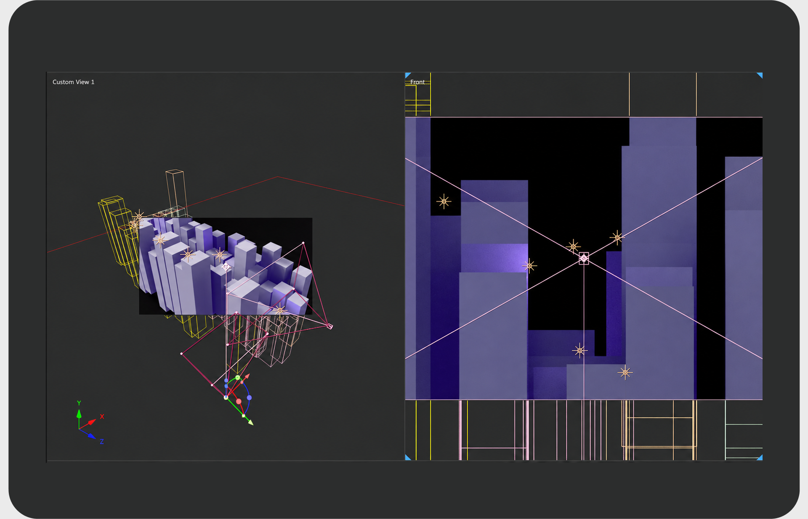808x519 pixels.
Task: Select the light icon in Front view's upper-left black area
Action: [444, 201]
